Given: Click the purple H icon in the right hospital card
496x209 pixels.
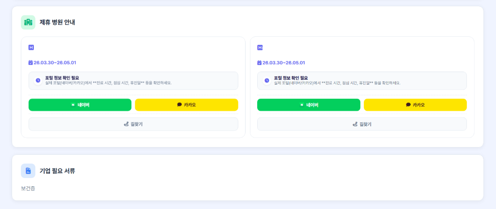Looking at the screenshot, I should (260, 47).
